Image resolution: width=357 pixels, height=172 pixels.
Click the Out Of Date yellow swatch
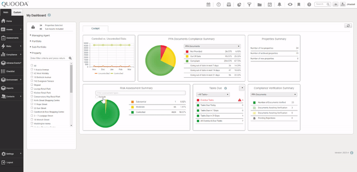coord(187,56)
